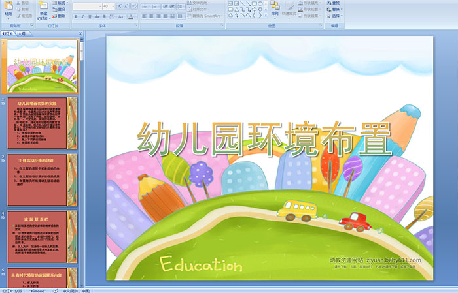Open the font name combo box

click(87, 6)
